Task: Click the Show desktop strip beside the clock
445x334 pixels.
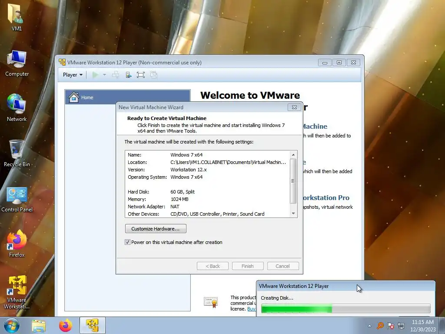Action: click(x=442, y=325)
